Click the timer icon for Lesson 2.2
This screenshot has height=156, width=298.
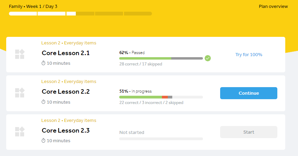43,102
